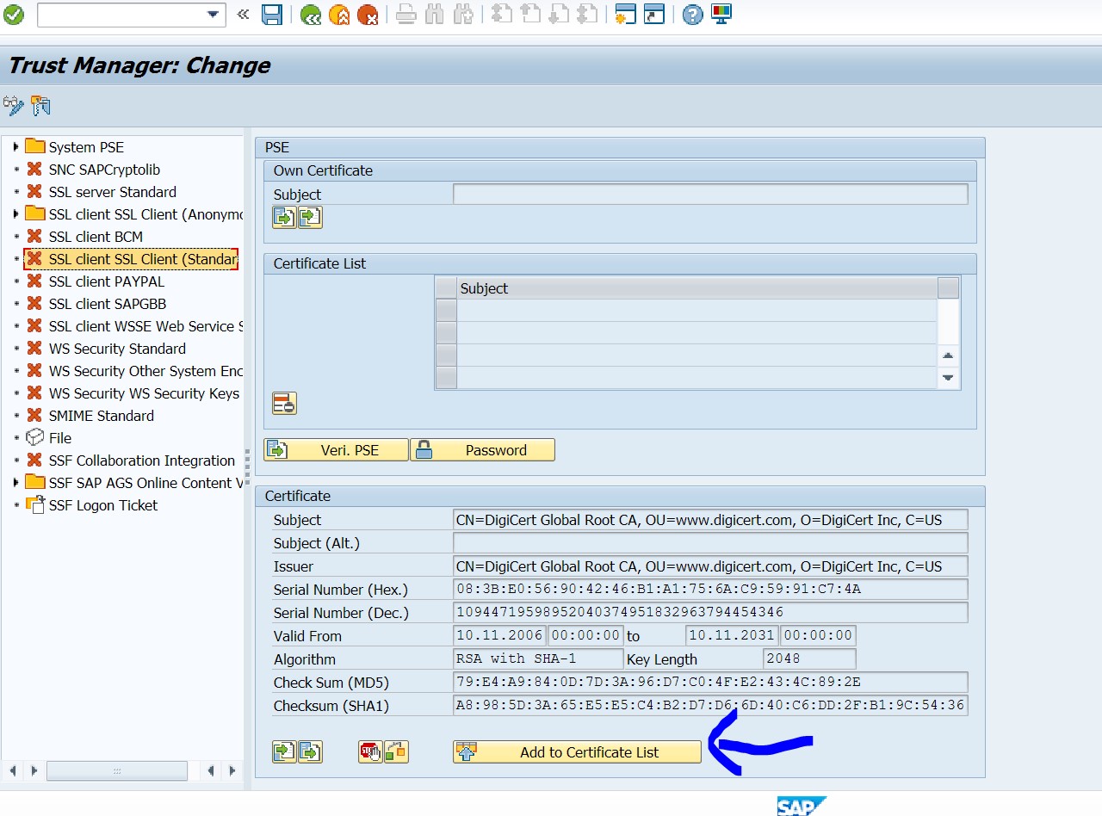Select the File tree entry
The height and width of the screenshot is (816, 1102).
click(x=60, y=438)
